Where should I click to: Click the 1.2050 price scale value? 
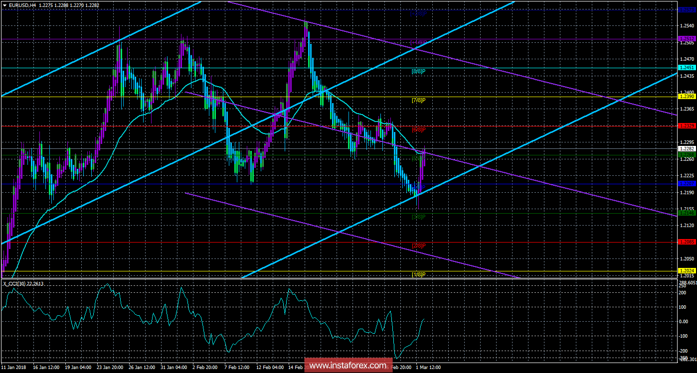(686, 258)
